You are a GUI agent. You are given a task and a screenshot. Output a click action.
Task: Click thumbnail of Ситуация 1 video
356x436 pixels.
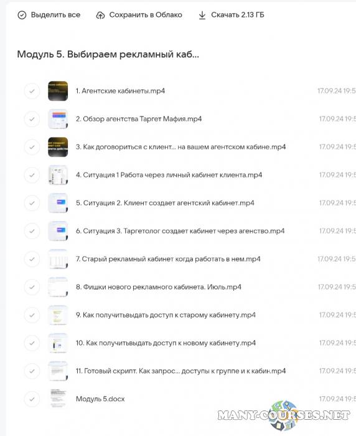tap(58, 175)
